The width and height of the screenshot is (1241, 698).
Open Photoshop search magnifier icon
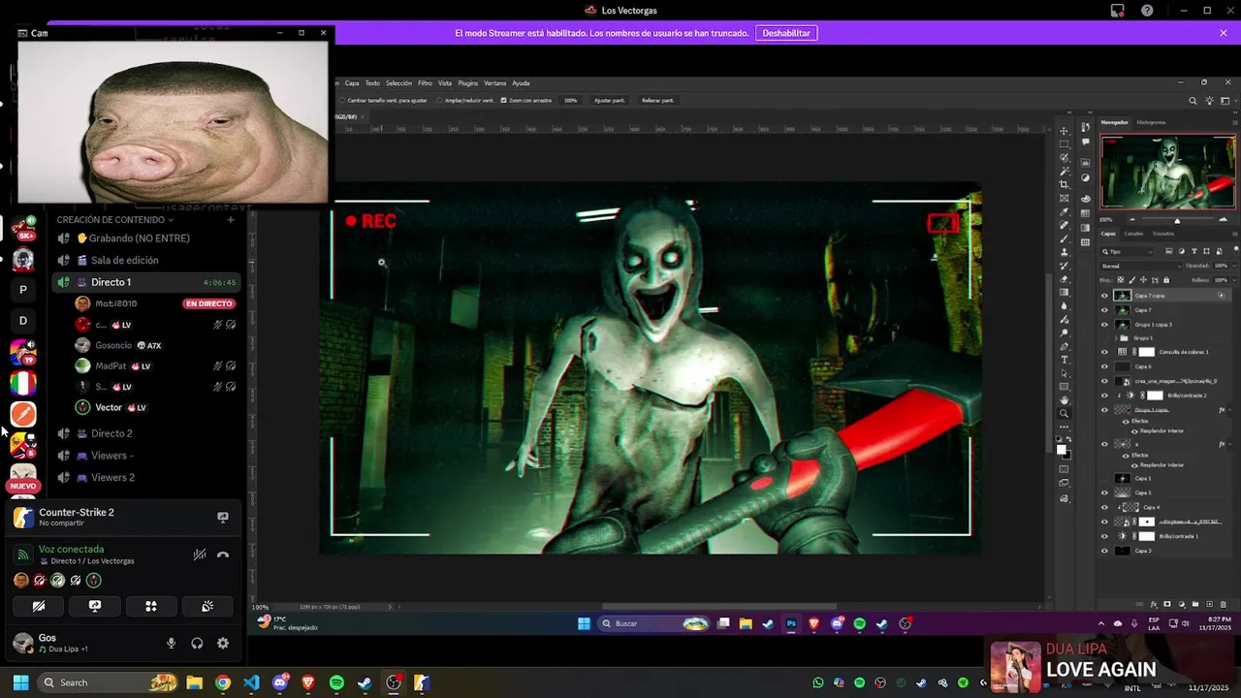tap(1193, 101)
